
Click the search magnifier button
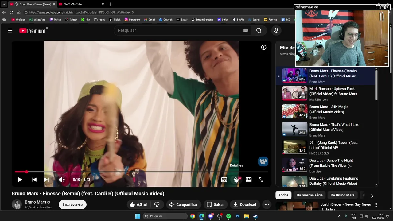point(259,30)
